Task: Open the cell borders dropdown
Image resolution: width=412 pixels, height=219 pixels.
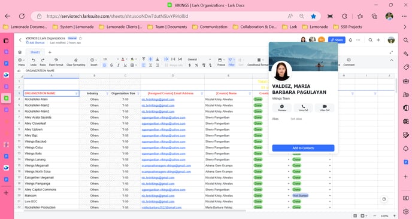Action: point(134,65)
